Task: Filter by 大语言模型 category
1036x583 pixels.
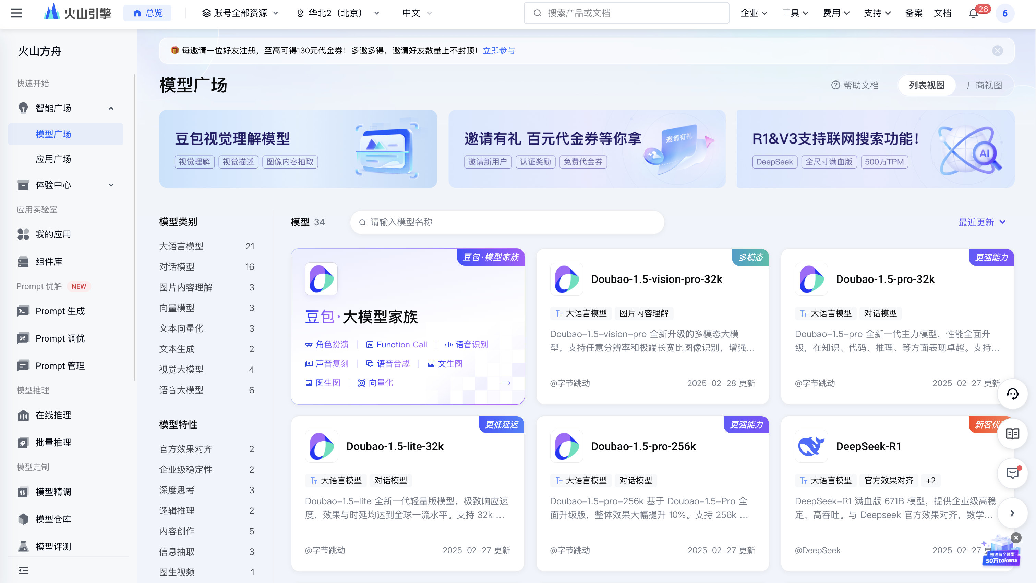Action: (x=207, y=246)
